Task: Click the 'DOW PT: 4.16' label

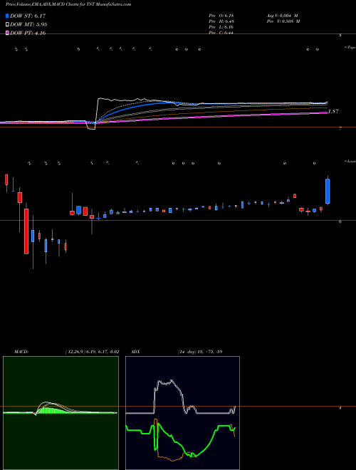Action: (x=28, y=33)
